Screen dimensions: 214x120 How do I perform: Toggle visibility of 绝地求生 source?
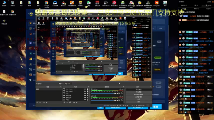[x=85, y=95]
